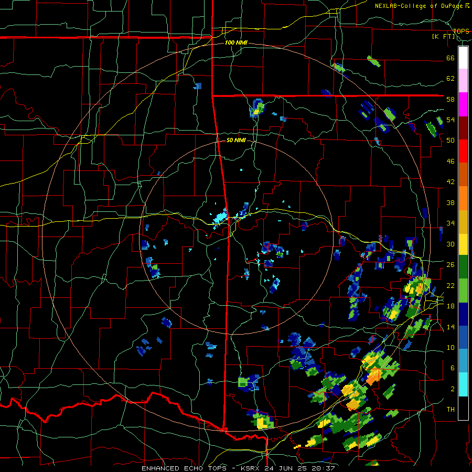Screen dimensions: 472x472
Task: Select the medium blue legend swatch
Action: 463,337
